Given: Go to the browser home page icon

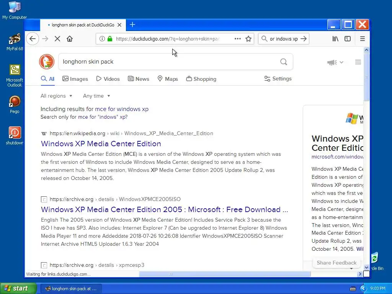Looking at the screenshot, I should coord(70,39).
